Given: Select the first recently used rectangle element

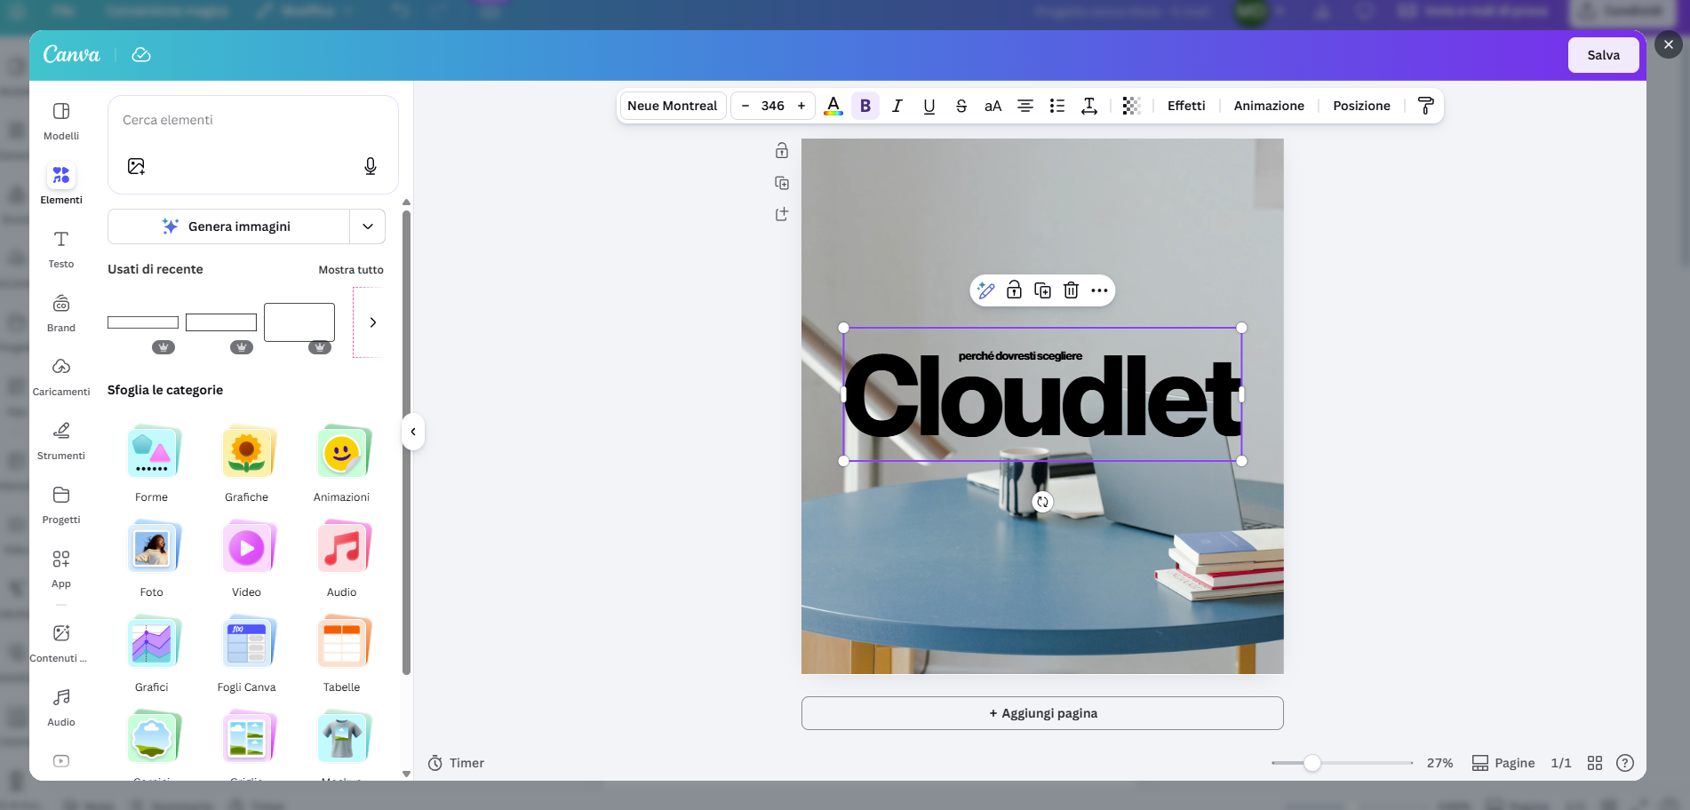Looking at the screenshot, I should (143, 322).
